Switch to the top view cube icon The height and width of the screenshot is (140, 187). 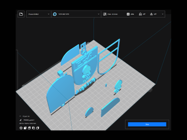click(29, 128)
